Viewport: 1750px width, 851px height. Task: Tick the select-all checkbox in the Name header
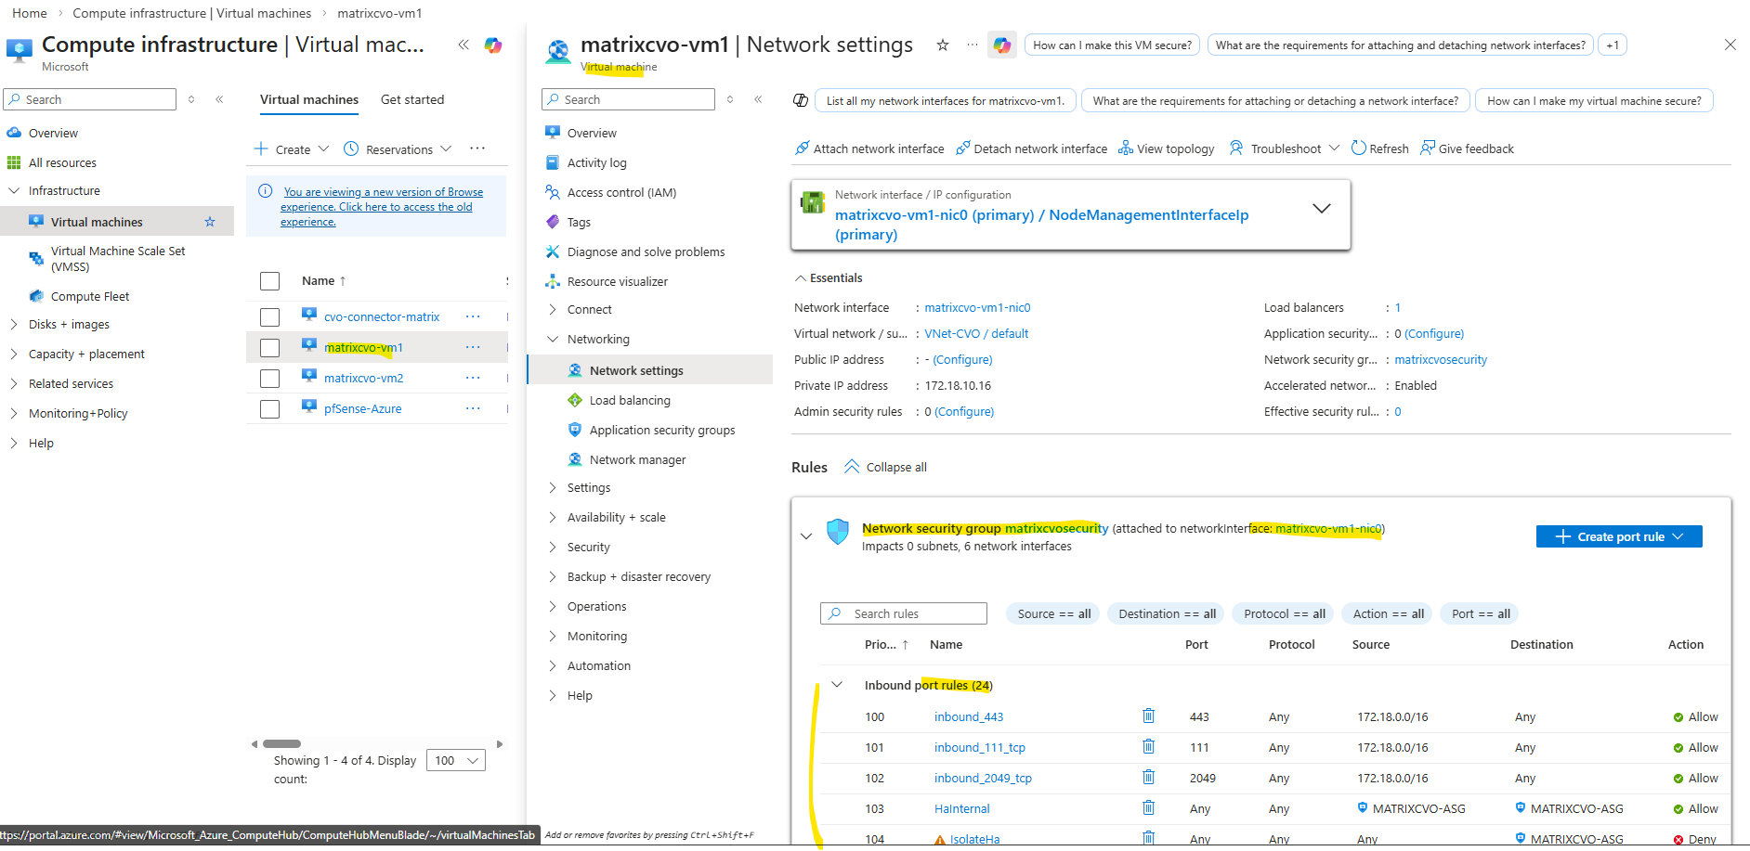pos(270,281)
